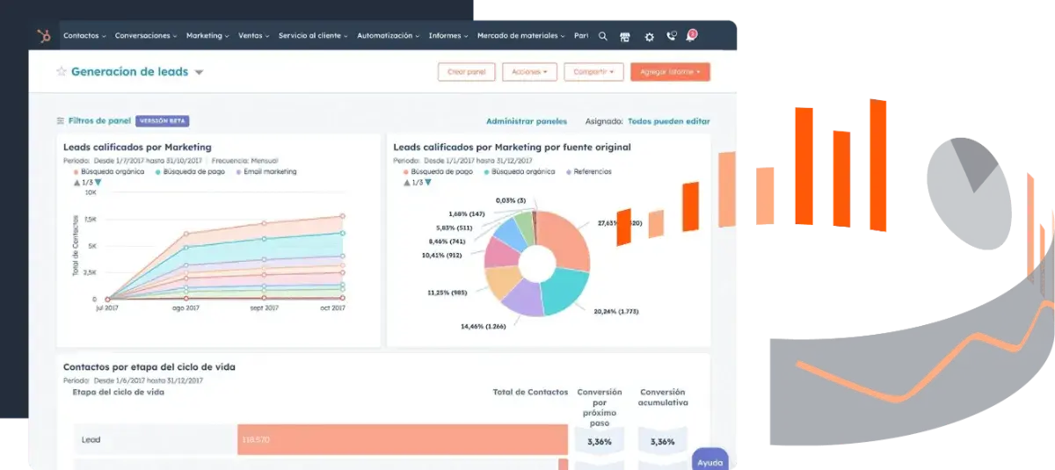Open the marketplace storefront icon
The image size is (1055, 470).
[x=625, y=37]
